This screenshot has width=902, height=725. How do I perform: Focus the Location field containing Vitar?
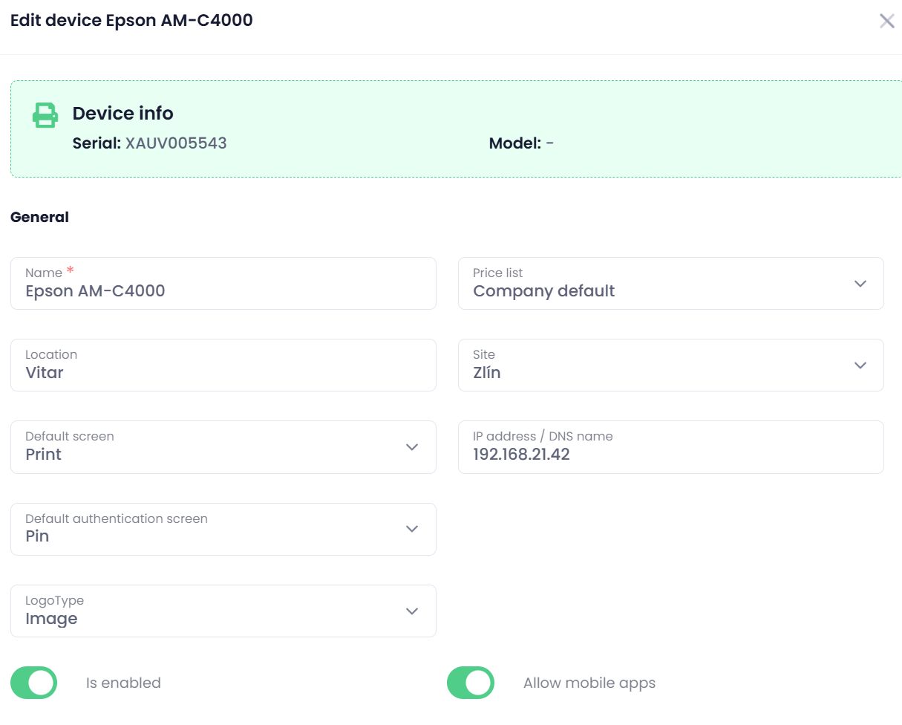(x=223, y=372)
